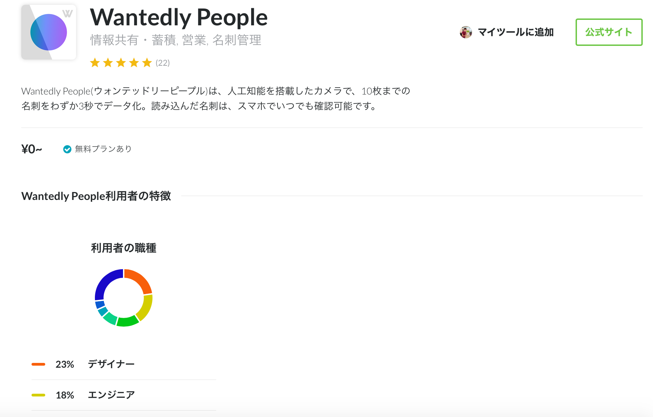Select the 18% エンジニア legend row
Image resolution: width=653 pixels, height=417 pixels.
(x=124, y=395)
